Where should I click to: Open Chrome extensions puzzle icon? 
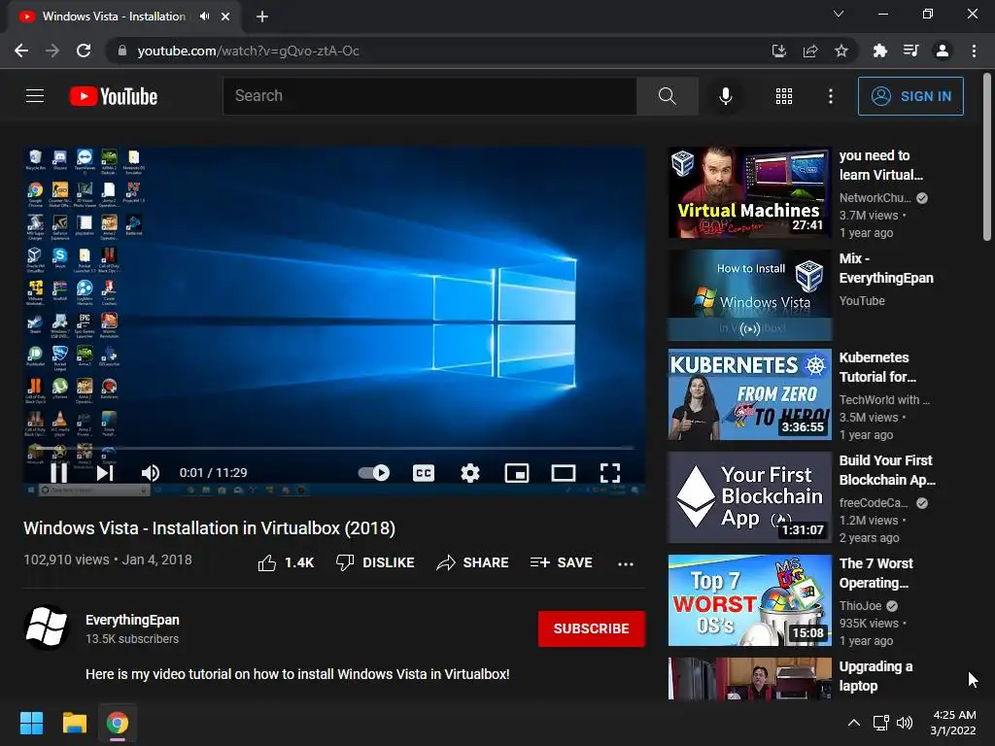[x=879, y=51]
